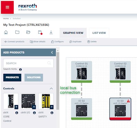Click Connect products in the toolbar
Image resolution: width=137 pixels, height=128 pixels.
coord(14,42)
